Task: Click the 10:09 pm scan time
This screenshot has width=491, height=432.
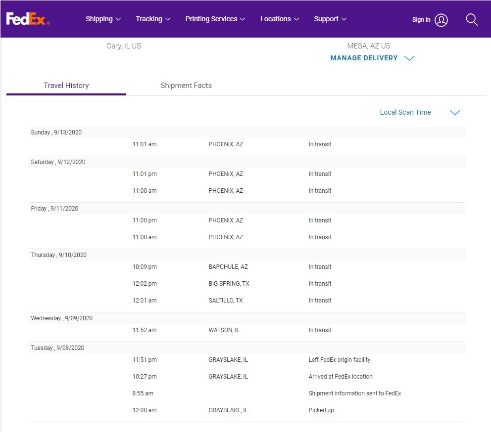Action: (145, 267)
